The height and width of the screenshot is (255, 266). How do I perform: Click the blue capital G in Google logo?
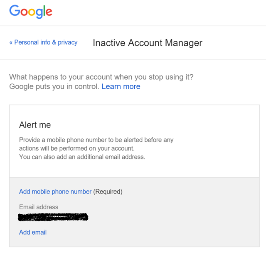pyautogui.click(x=15, y=10)
